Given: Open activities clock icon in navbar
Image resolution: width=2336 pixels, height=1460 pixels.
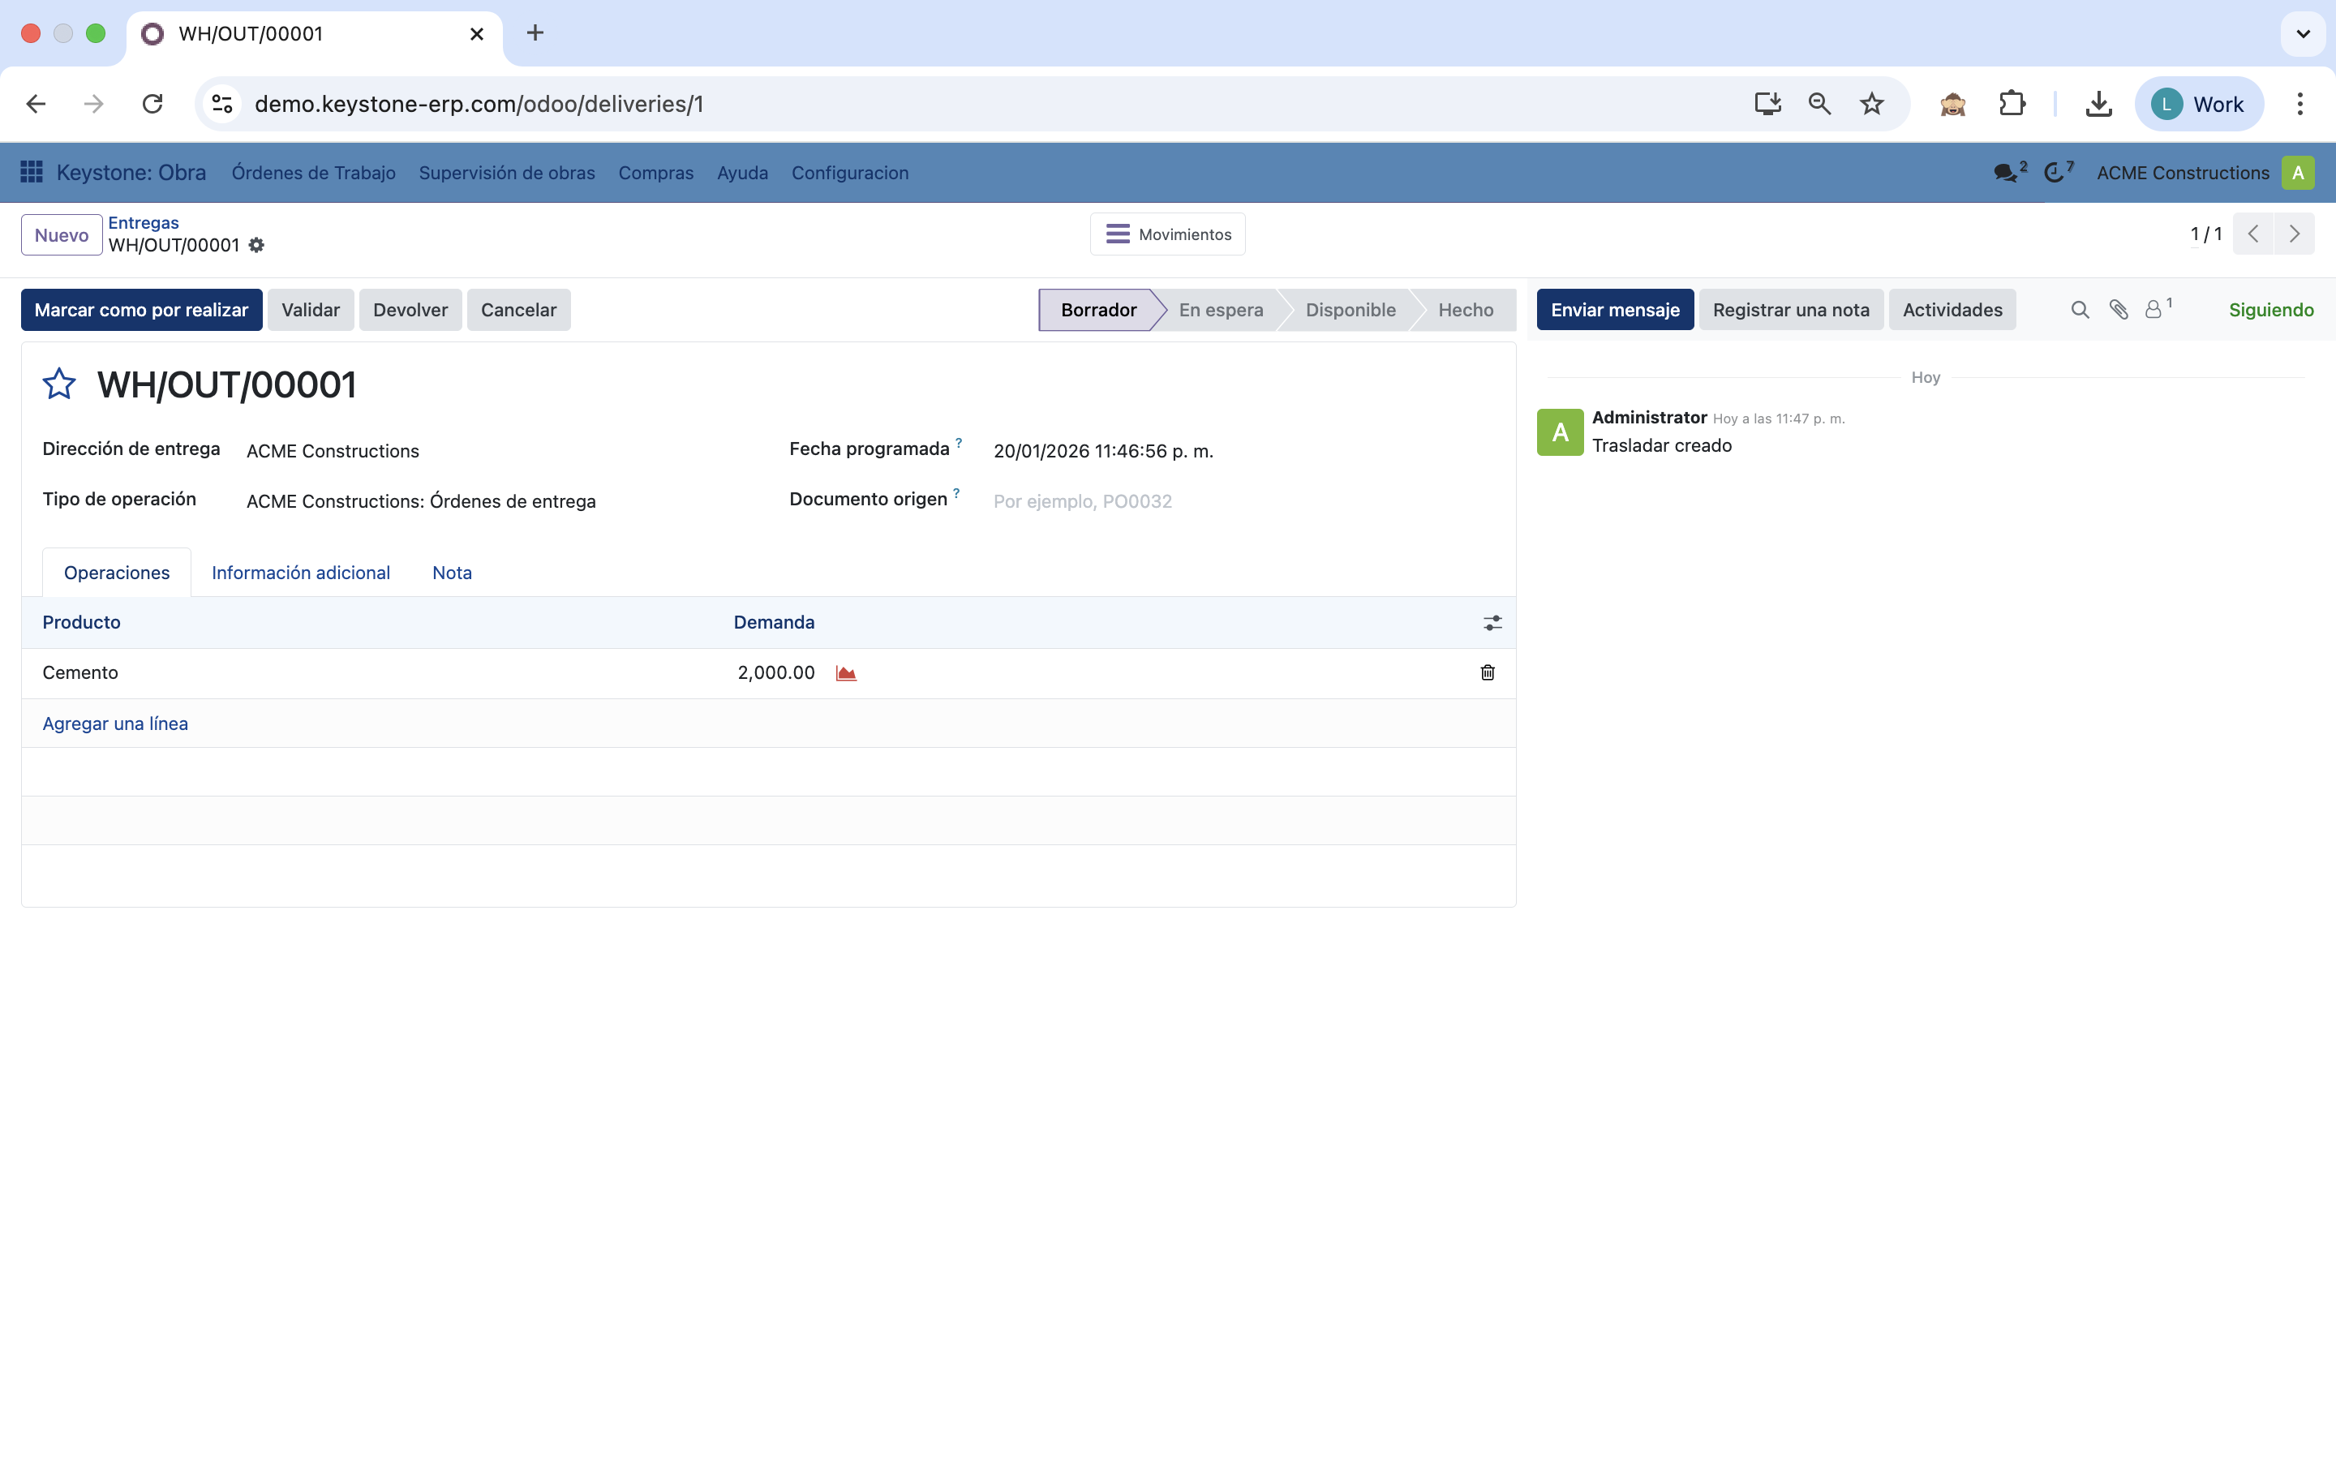Looking at the screenshot, I should [x=2054, y=173].
